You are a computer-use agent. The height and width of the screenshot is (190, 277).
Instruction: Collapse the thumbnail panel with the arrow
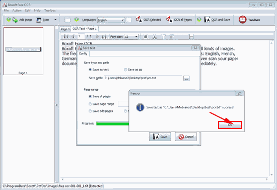57,105
